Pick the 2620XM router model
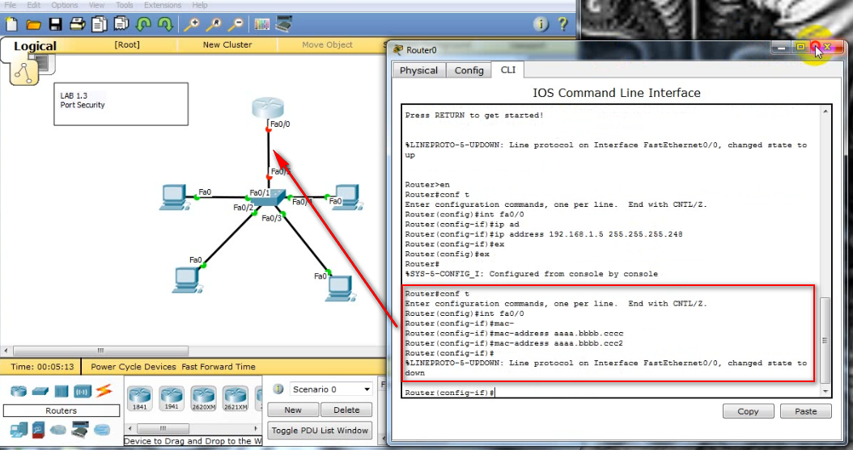The image size is (853, 450). coord(203,397)
